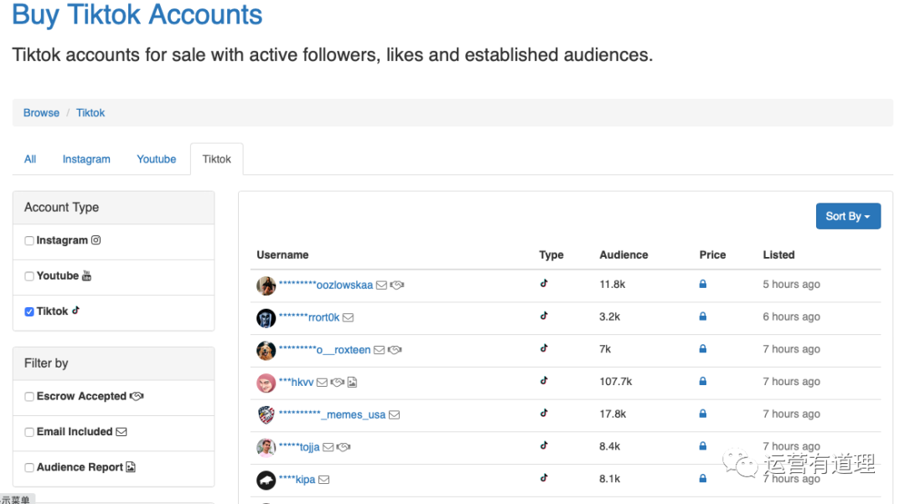This screenshot has width=905, height=504.
Task: Open the Sort By dropdown
Action: pyautogui.click(x=847, y=216)
